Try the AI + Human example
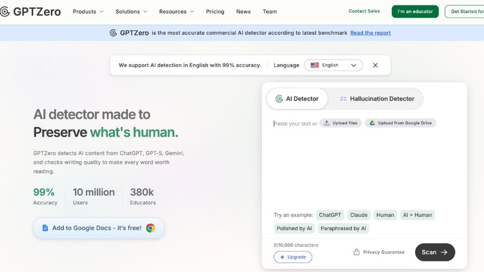This screenshot has height=272, width=484. (417, 215)
